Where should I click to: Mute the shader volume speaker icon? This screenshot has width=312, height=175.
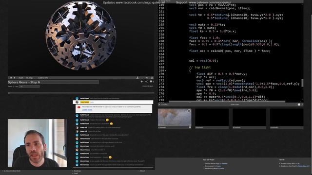pyautogui.click(x=147, y=78)
